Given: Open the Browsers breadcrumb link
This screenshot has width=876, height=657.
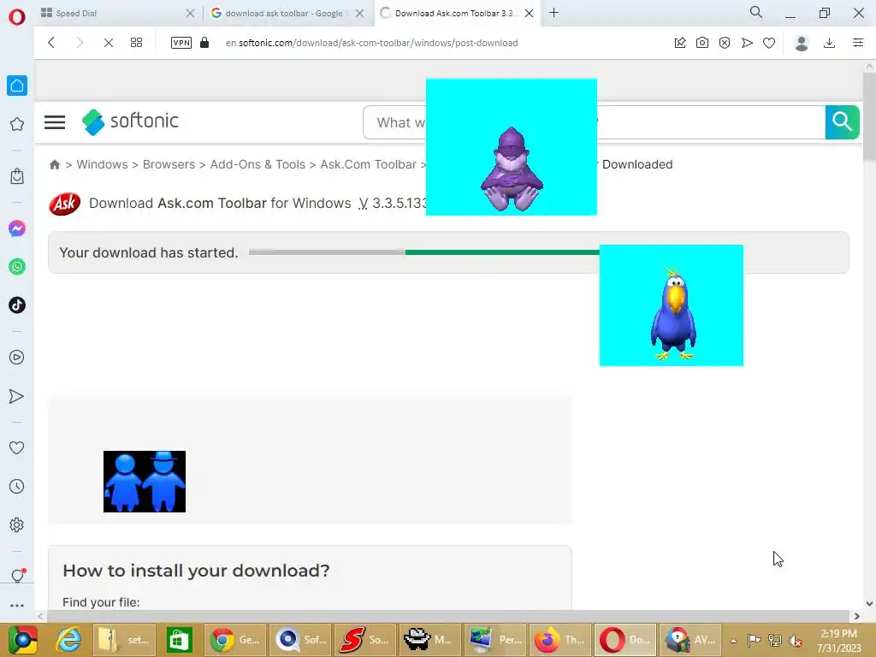Looking at the screenshot, I should (169, 164).
